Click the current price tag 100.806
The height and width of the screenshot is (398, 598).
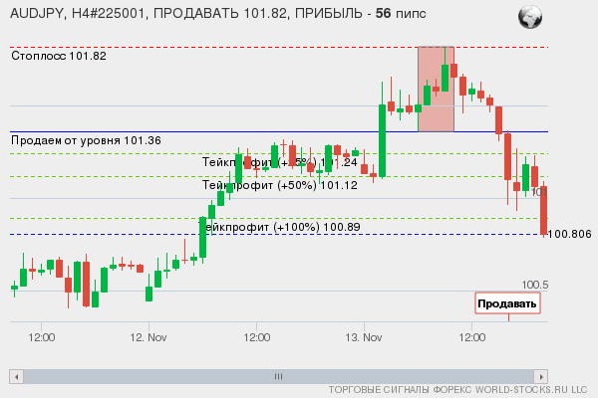coord(570,234)
